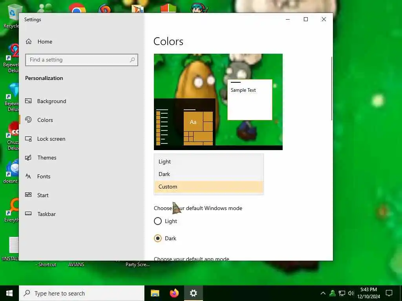Click the Settings gear on the taskbar

194,293
